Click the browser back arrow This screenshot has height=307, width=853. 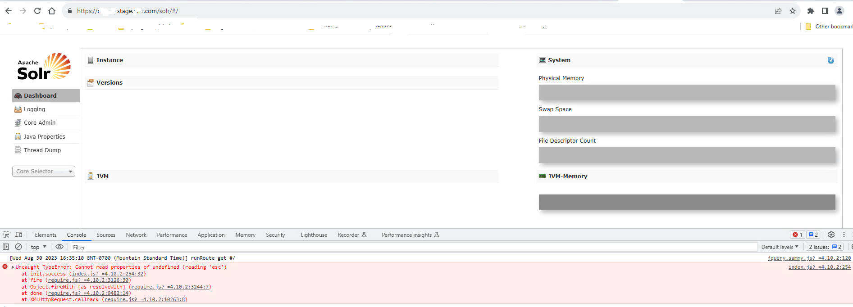point(9,11)
